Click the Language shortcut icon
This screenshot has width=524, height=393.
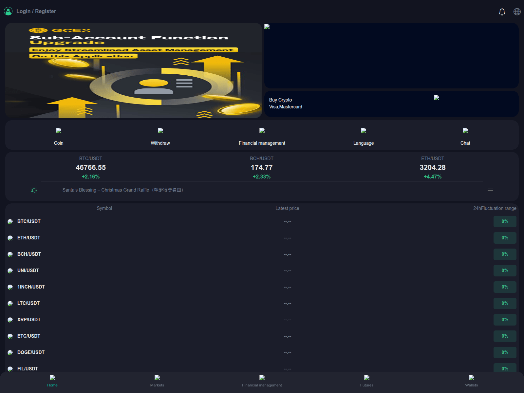point(363,131)
